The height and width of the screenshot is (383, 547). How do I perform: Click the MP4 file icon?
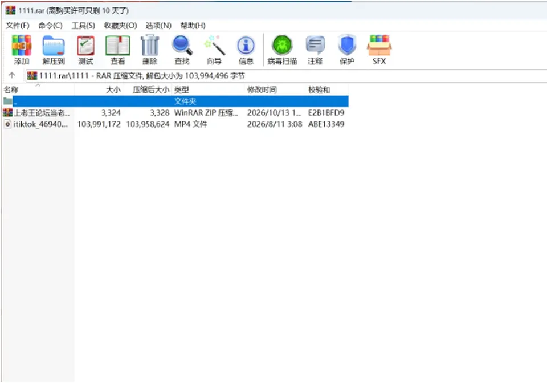click(7, 124)
